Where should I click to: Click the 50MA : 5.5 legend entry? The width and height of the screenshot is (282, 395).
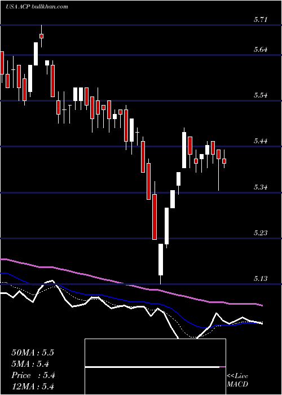[x=33, y=353]
